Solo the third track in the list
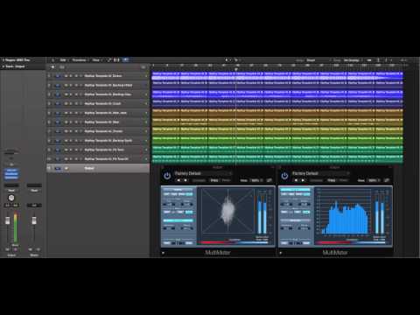The height and width of the screenshot is (315, 420). click(71, 94)
